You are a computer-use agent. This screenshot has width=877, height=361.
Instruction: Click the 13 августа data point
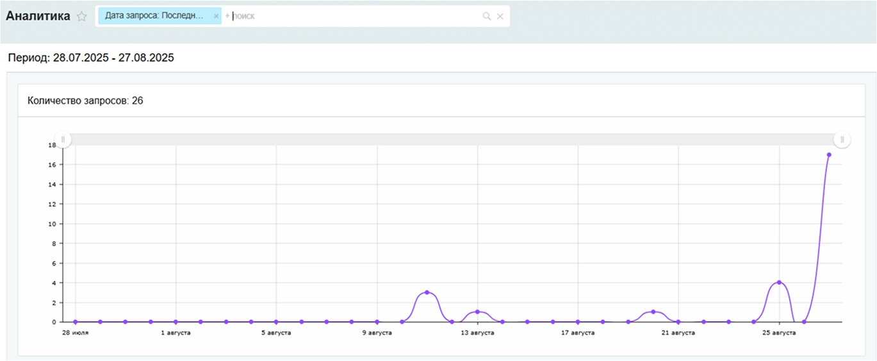(x=477, y=312)
